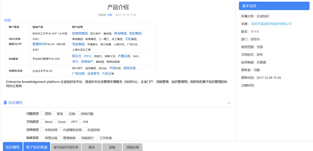This screenshot has height=151, width=313.
Task: Select the 管理制度 radio button
Action: (x=61, y=137)
